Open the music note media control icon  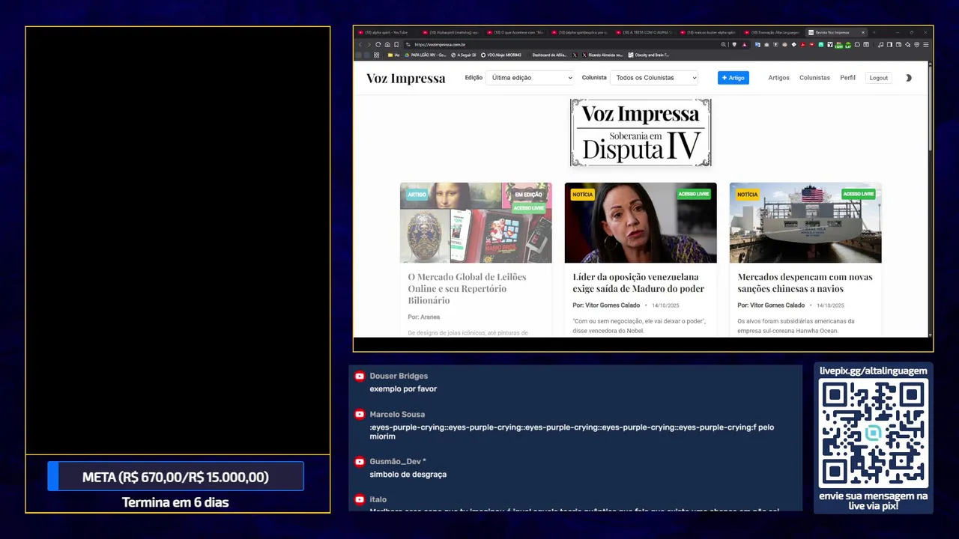880,44
